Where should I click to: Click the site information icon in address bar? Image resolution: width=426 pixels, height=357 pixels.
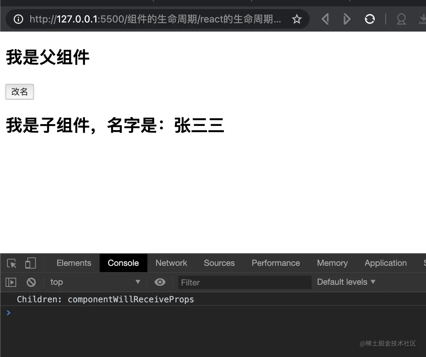(18, 19)
